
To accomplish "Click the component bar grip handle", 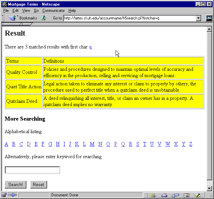I will click(x=145, y=195).
